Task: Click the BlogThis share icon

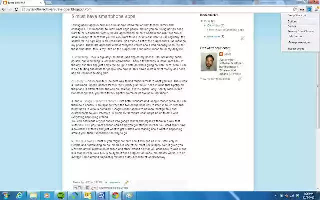Action: click(79, 188)
